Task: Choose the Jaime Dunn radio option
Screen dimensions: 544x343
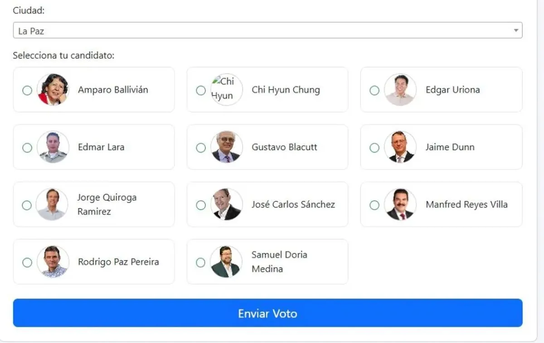Action: 374,148
